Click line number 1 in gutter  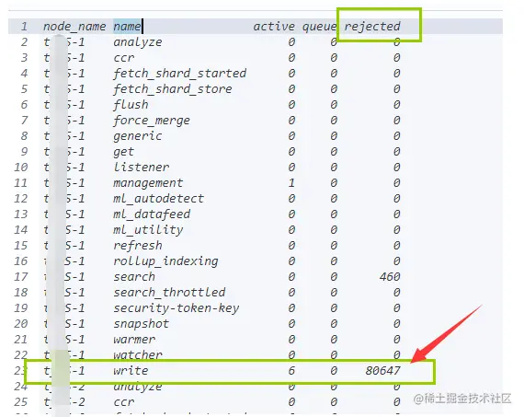tap(24, 26)
